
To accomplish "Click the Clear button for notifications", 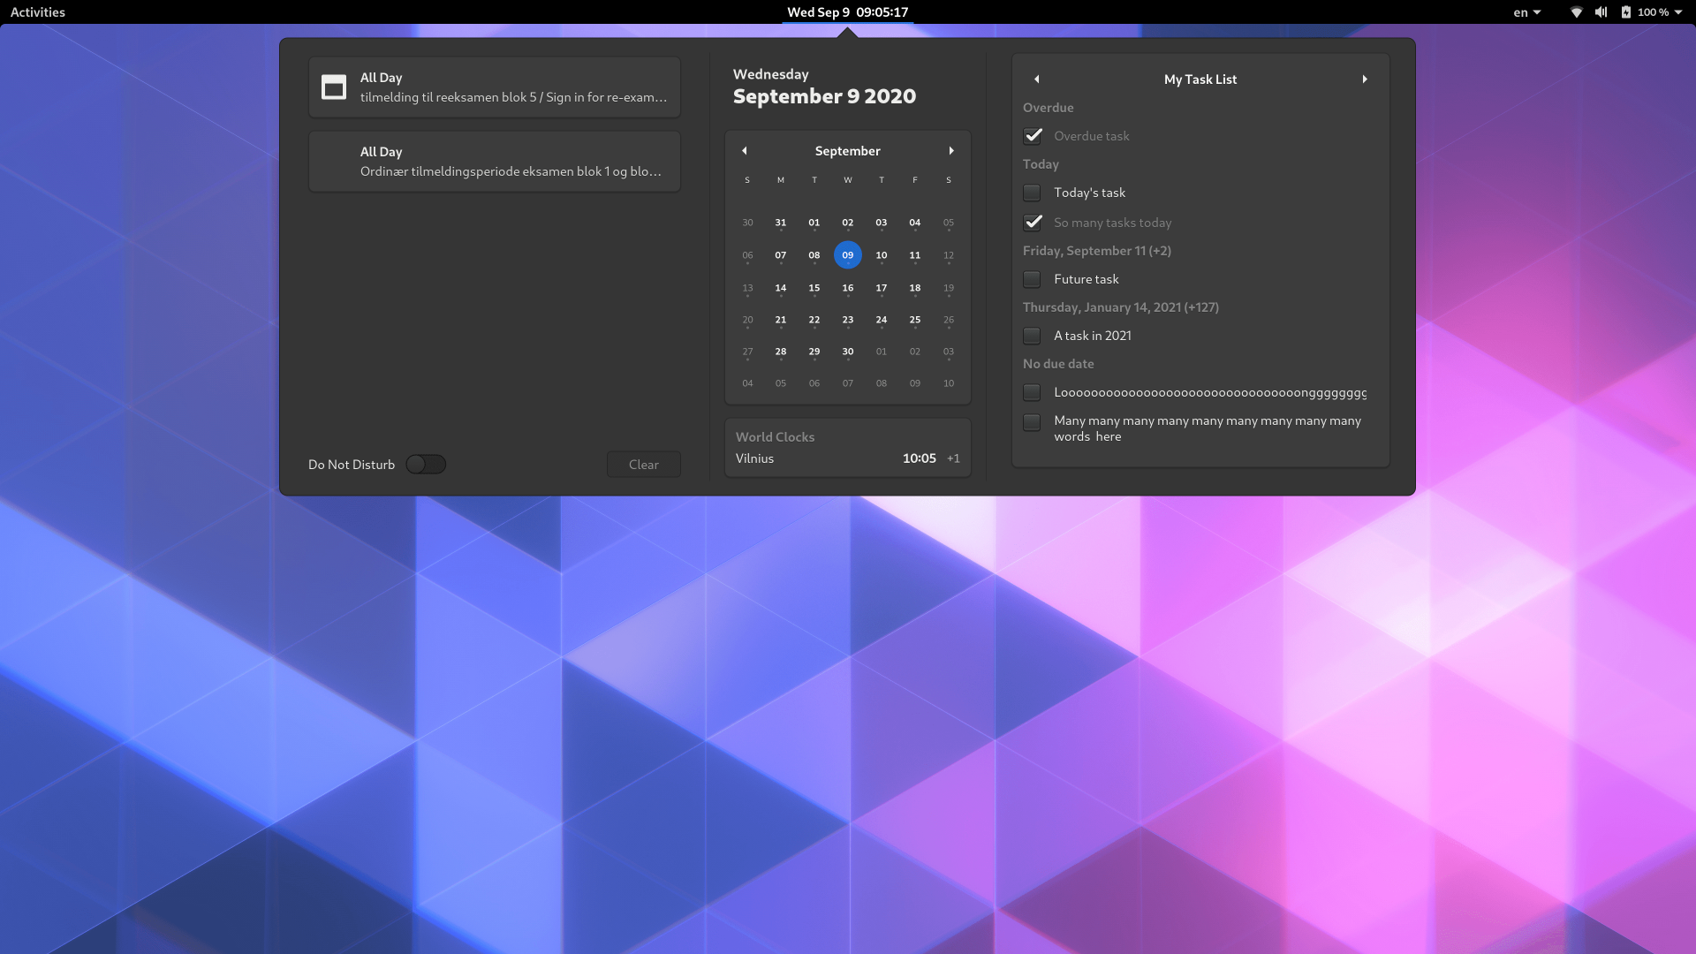I will [x=644, y=464].
